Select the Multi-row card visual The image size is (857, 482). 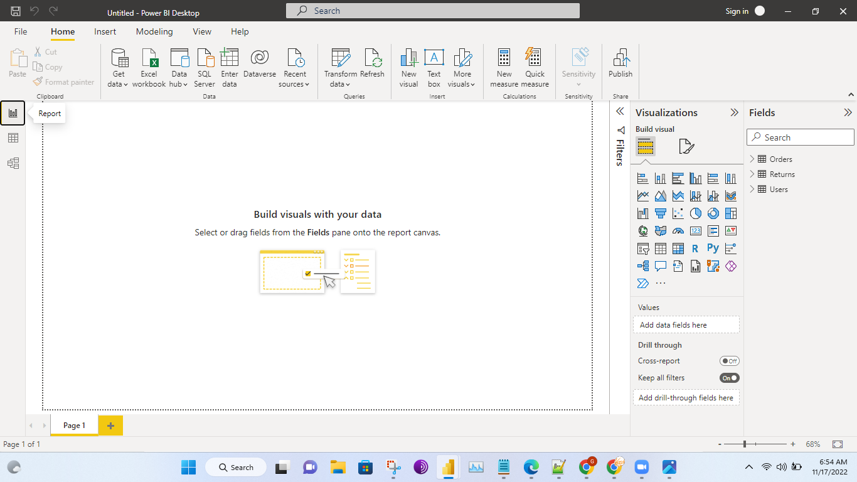[x=713, y=231]
